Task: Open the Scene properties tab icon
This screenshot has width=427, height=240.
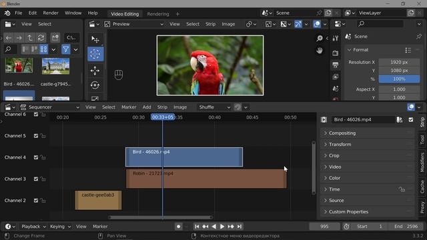Action: pos(335,89)
